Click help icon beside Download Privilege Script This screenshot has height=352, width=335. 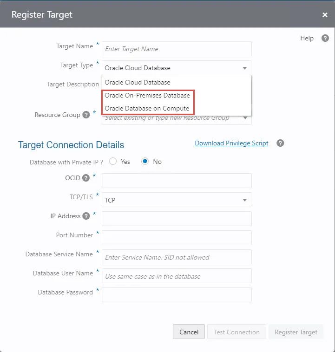tap(280, 143)
